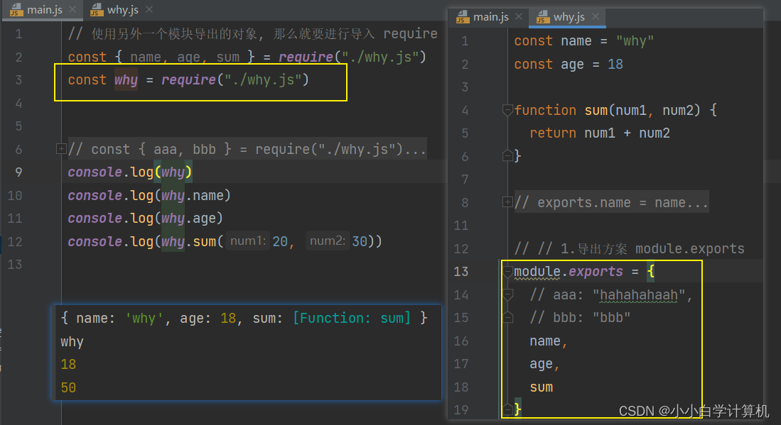Switch to why.js tab in left editor
Screen dimensions: 781x425
click(122, 9)
